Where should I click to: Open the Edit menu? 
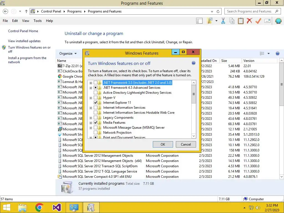click(x=15, y=21)
